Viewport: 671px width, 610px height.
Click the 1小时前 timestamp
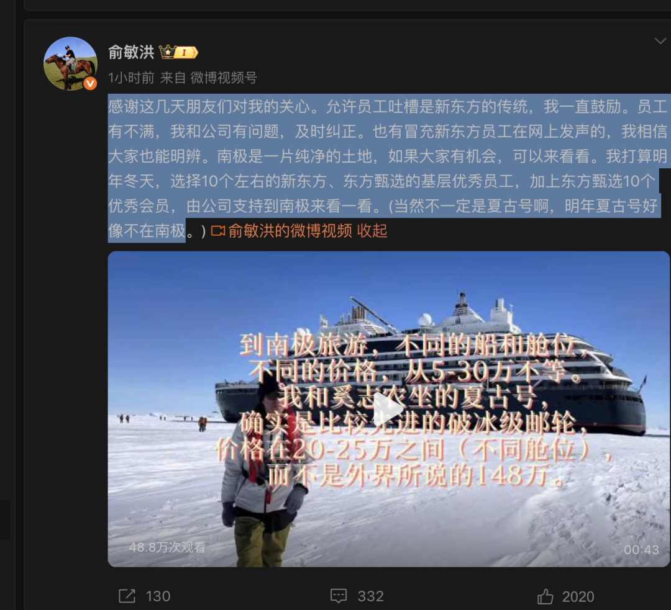click(x=131, y=78)
